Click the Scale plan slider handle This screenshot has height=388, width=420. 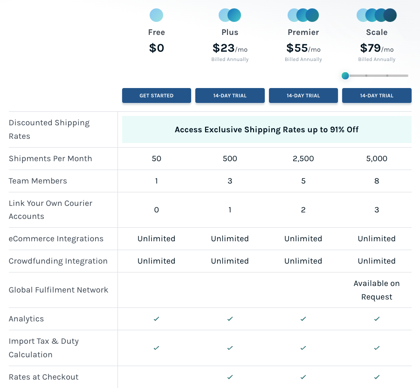coord(345,75)
